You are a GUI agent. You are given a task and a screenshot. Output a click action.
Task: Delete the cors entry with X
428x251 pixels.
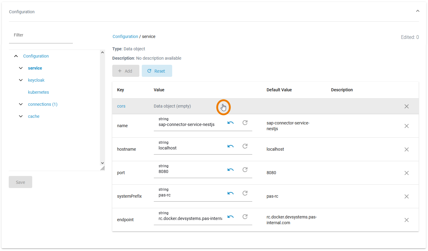coord(406,106)
